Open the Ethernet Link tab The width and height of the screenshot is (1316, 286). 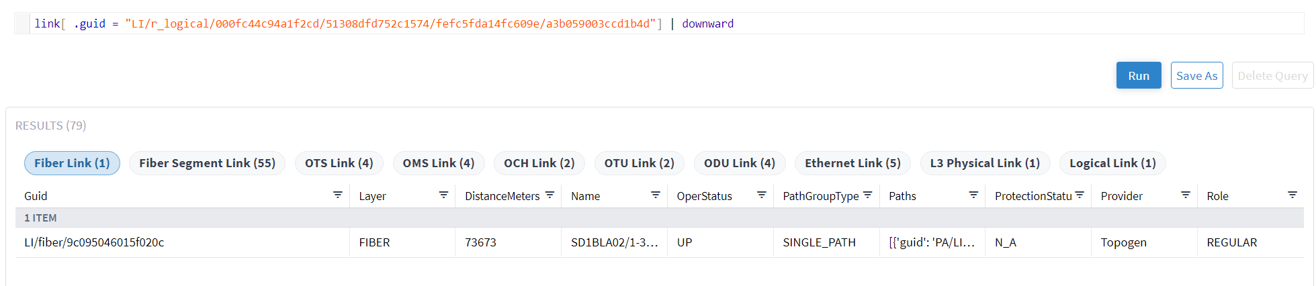tap(852, 163)
